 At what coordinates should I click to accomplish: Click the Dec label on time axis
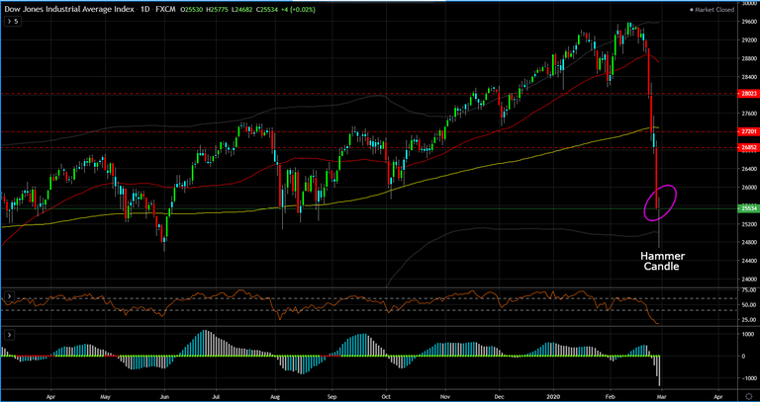point(499,396)
